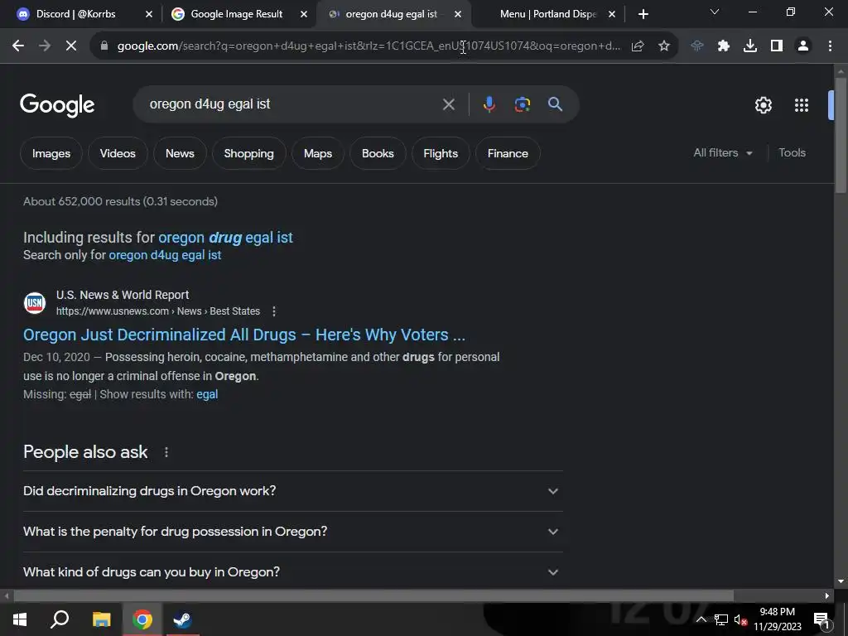
Task: Open the Google apps grid
Action: 802,105
